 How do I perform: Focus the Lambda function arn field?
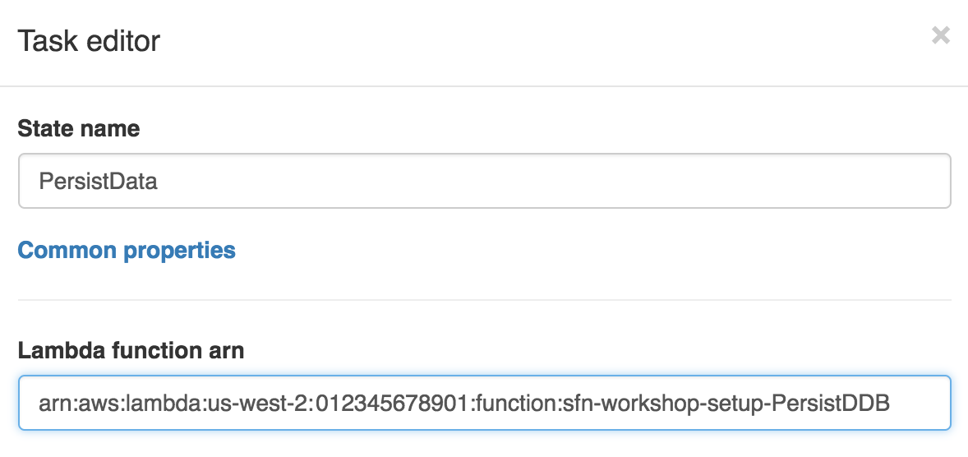tap(485, 403)
